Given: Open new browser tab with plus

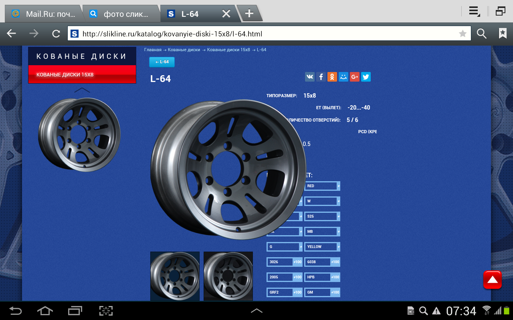Looking at the screenshot, I should point(249,14).
